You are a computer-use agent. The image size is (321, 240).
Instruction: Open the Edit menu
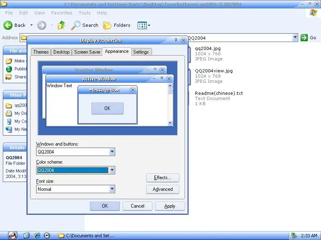(x=23, y=13)
